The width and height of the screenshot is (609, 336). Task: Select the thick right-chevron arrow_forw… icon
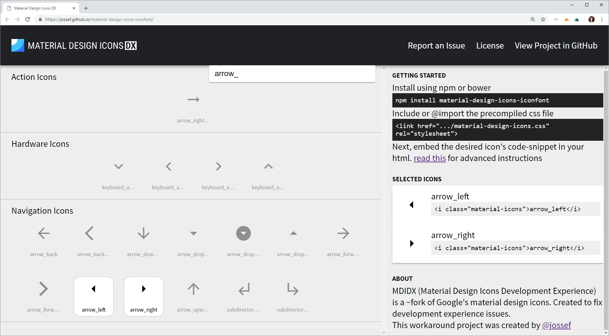pos(43,289)
